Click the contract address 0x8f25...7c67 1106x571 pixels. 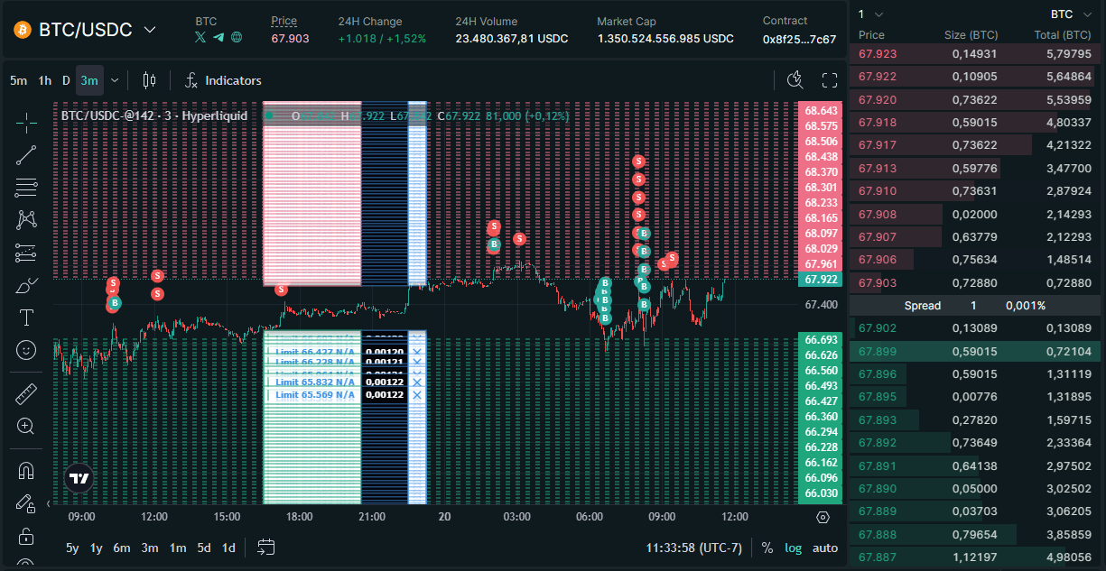(x=799, y=37)
